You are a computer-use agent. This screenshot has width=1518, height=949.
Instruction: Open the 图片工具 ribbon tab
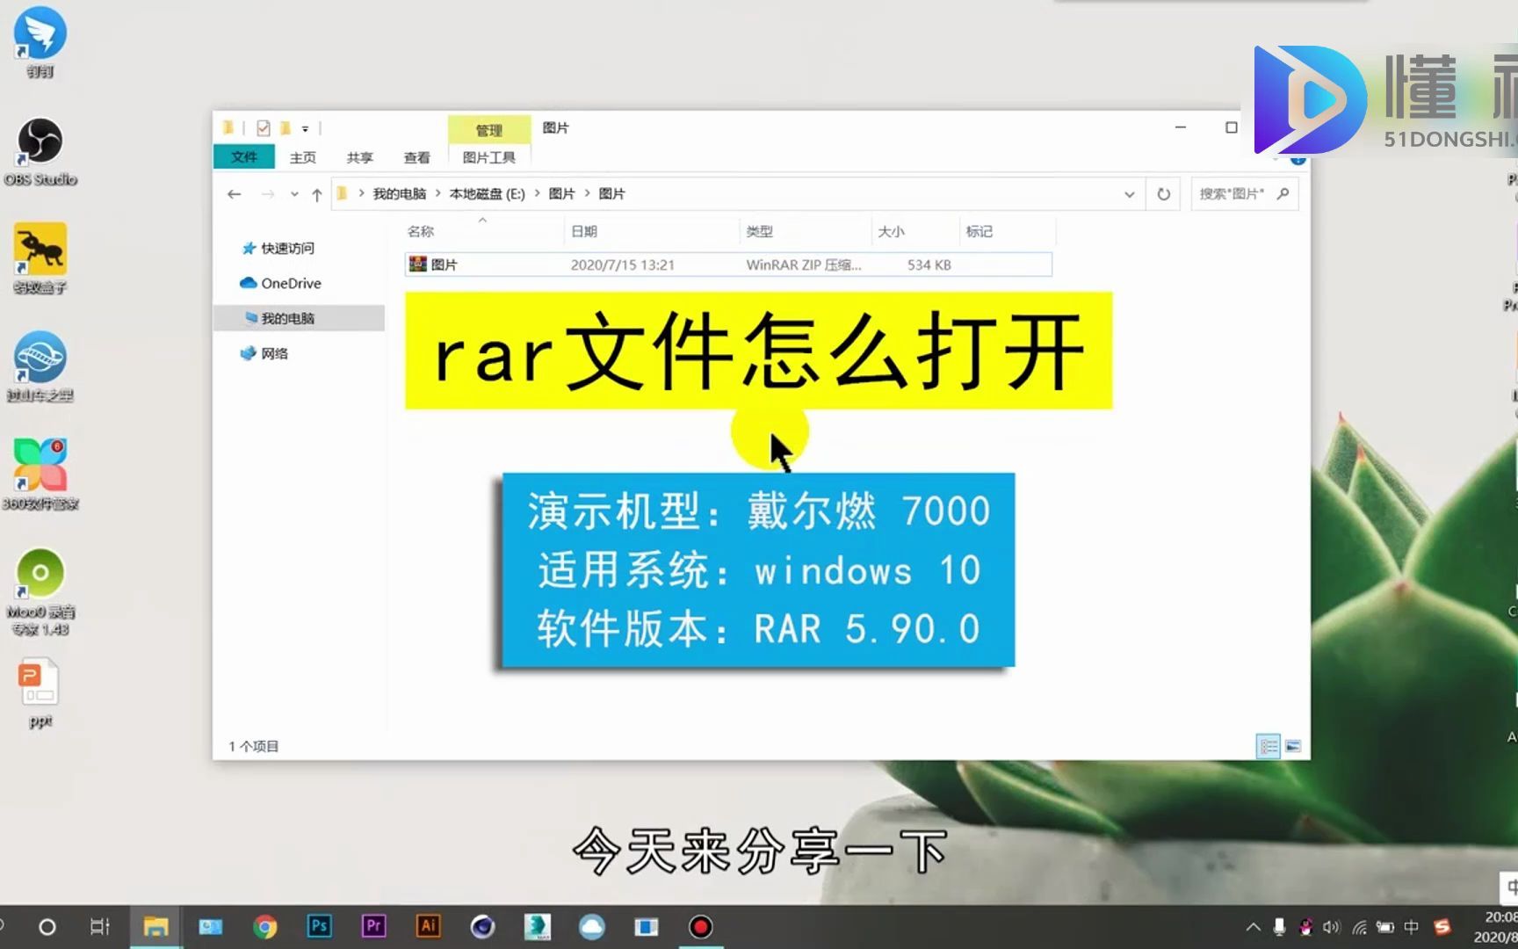[x=488, y=157]
